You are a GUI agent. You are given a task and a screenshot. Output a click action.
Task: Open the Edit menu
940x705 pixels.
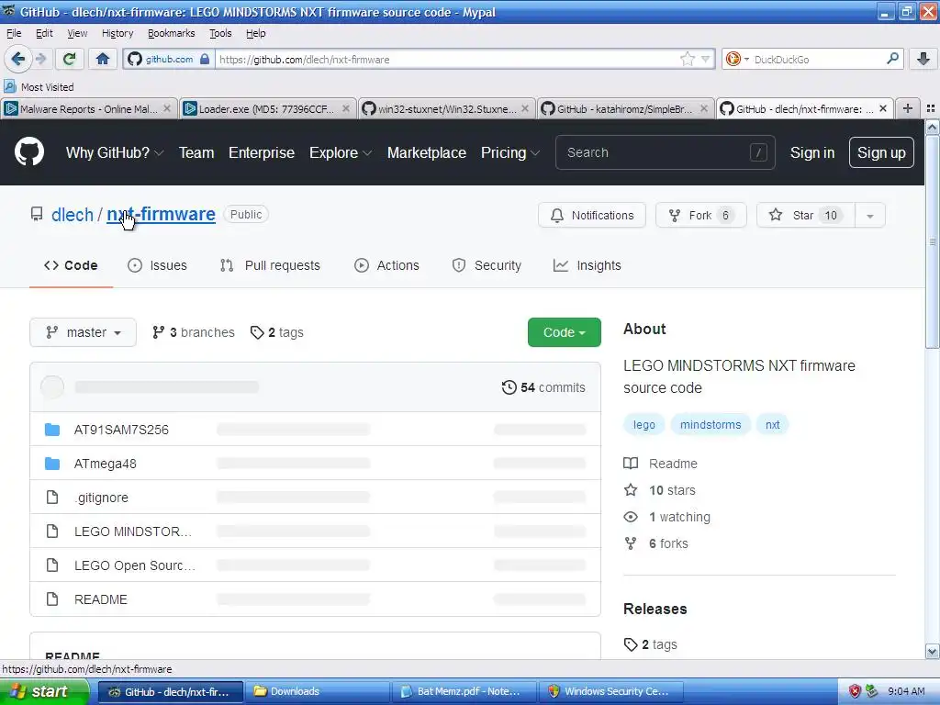[x=44, y=33]
